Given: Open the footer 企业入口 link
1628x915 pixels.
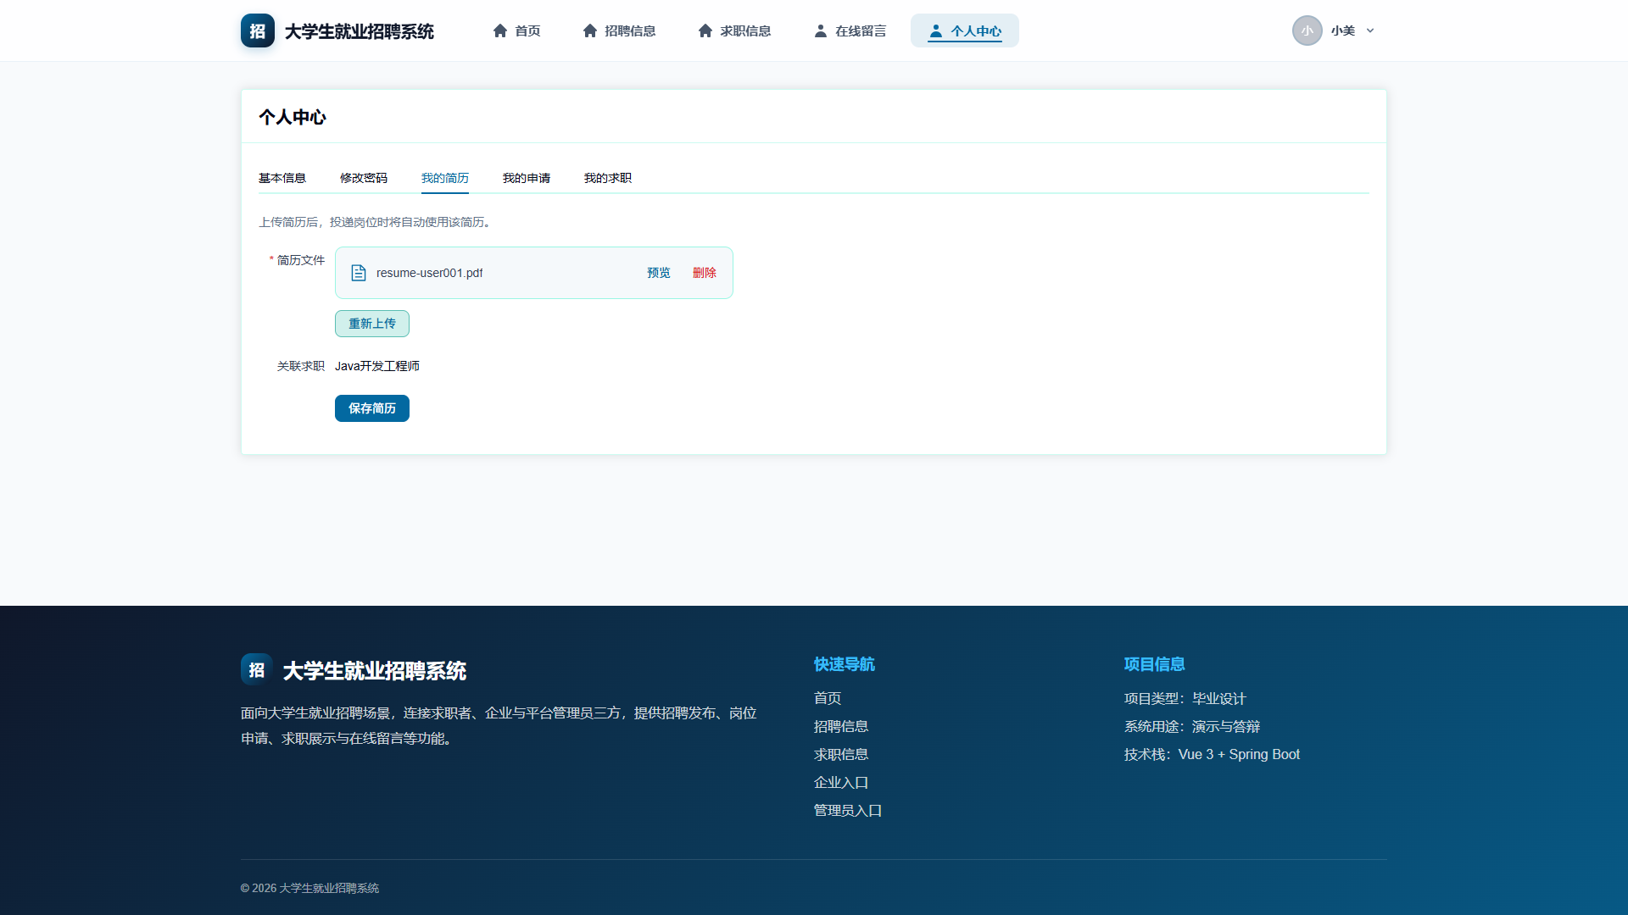Looking at the screenshot, I should coord(841,782).
